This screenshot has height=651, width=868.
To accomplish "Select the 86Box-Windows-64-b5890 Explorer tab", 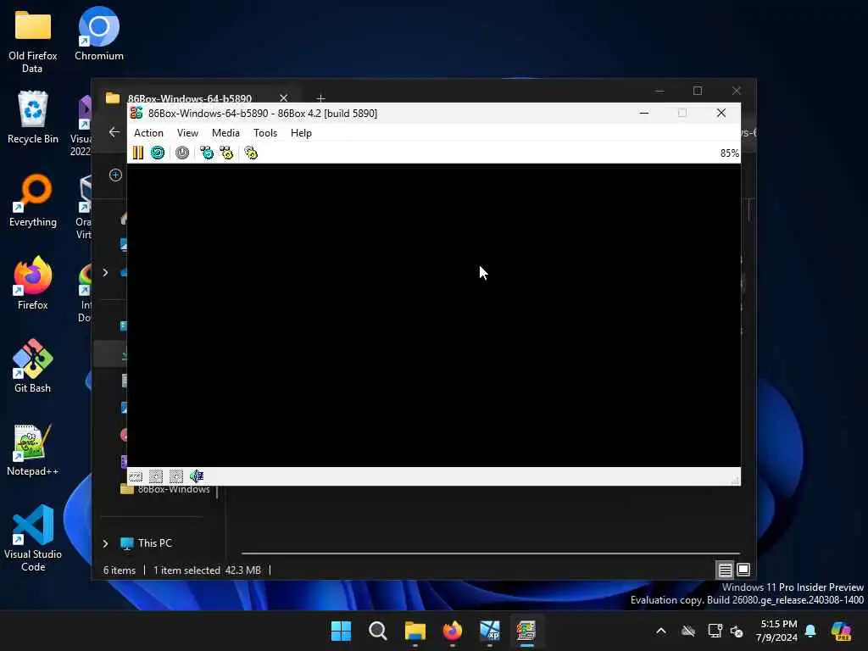I will coord(189,98).
